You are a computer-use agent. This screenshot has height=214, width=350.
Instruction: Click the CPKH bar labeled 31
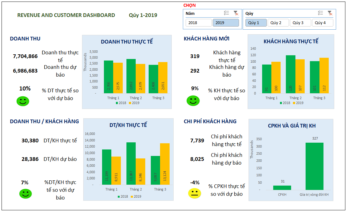click(282, 188)
